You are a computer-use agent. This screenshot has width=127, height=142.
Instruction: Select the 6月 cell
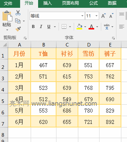(x=19, y=122)
